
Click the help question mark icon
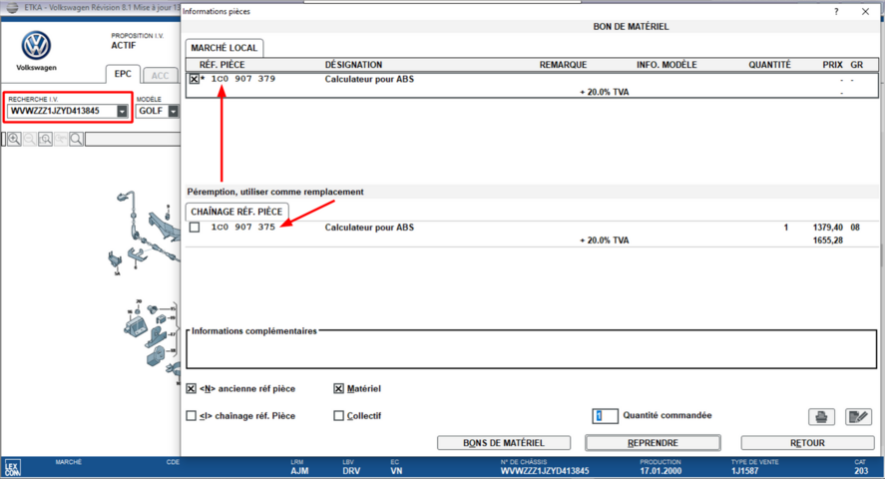[x=836, y=11]
